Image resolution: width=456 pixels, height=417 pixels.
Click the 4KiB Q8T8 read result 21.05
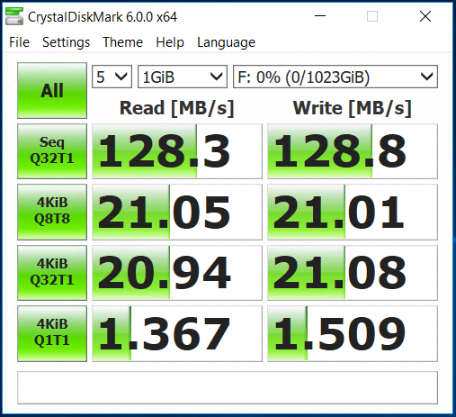point(177,212)
